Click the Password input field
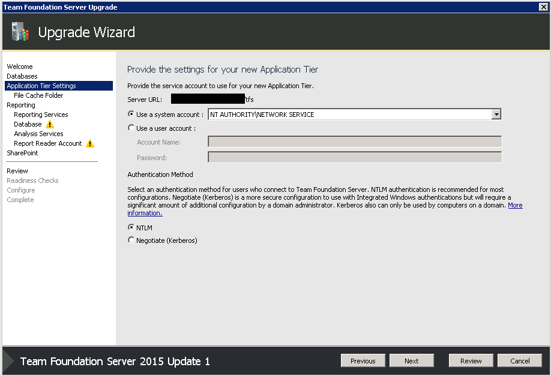Screen dimensions: 551x376 click(x=355, y=157)
